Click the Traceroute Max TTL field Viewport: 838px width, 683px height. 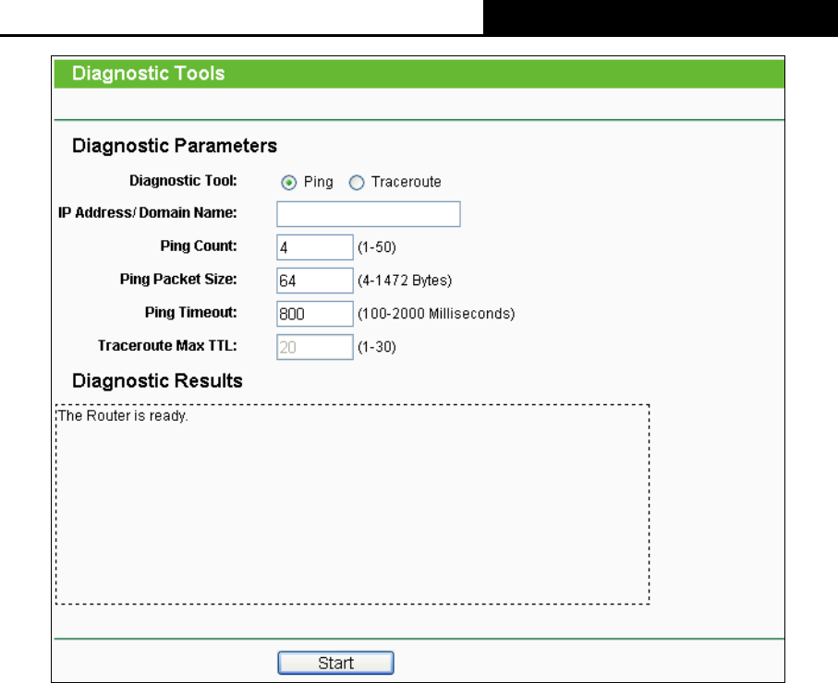(x=315, y=347)
